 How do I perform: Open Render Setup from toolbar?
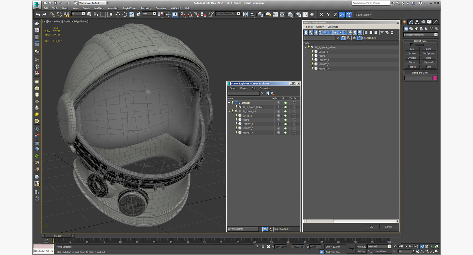[x=298, y=14]
